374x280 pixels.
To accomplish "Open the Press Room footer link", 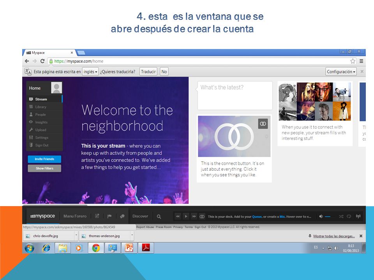I will pyautogui.click(x=164, y=227).
